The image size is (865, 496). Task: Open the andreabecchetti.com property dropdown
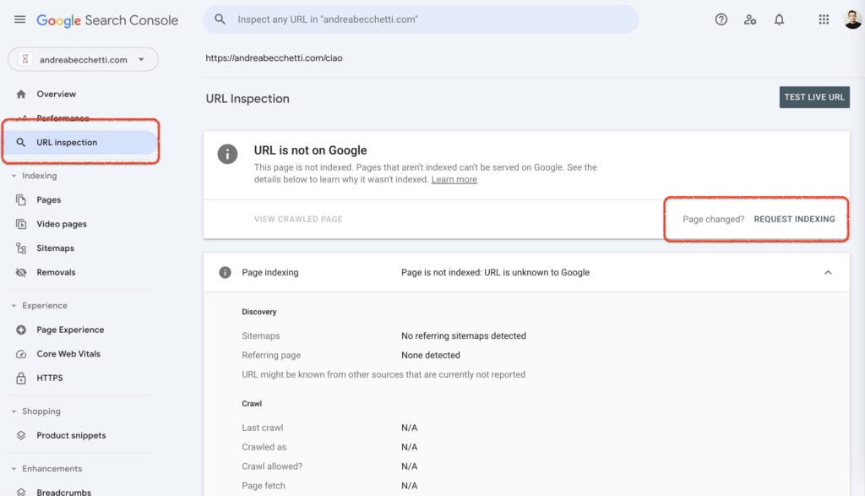[x=84, y=60]
